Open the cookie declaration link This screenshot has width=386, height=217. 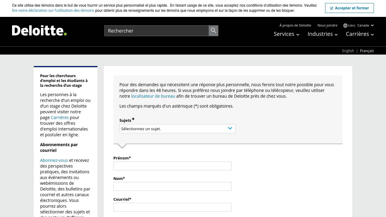(x=53, y=10)
